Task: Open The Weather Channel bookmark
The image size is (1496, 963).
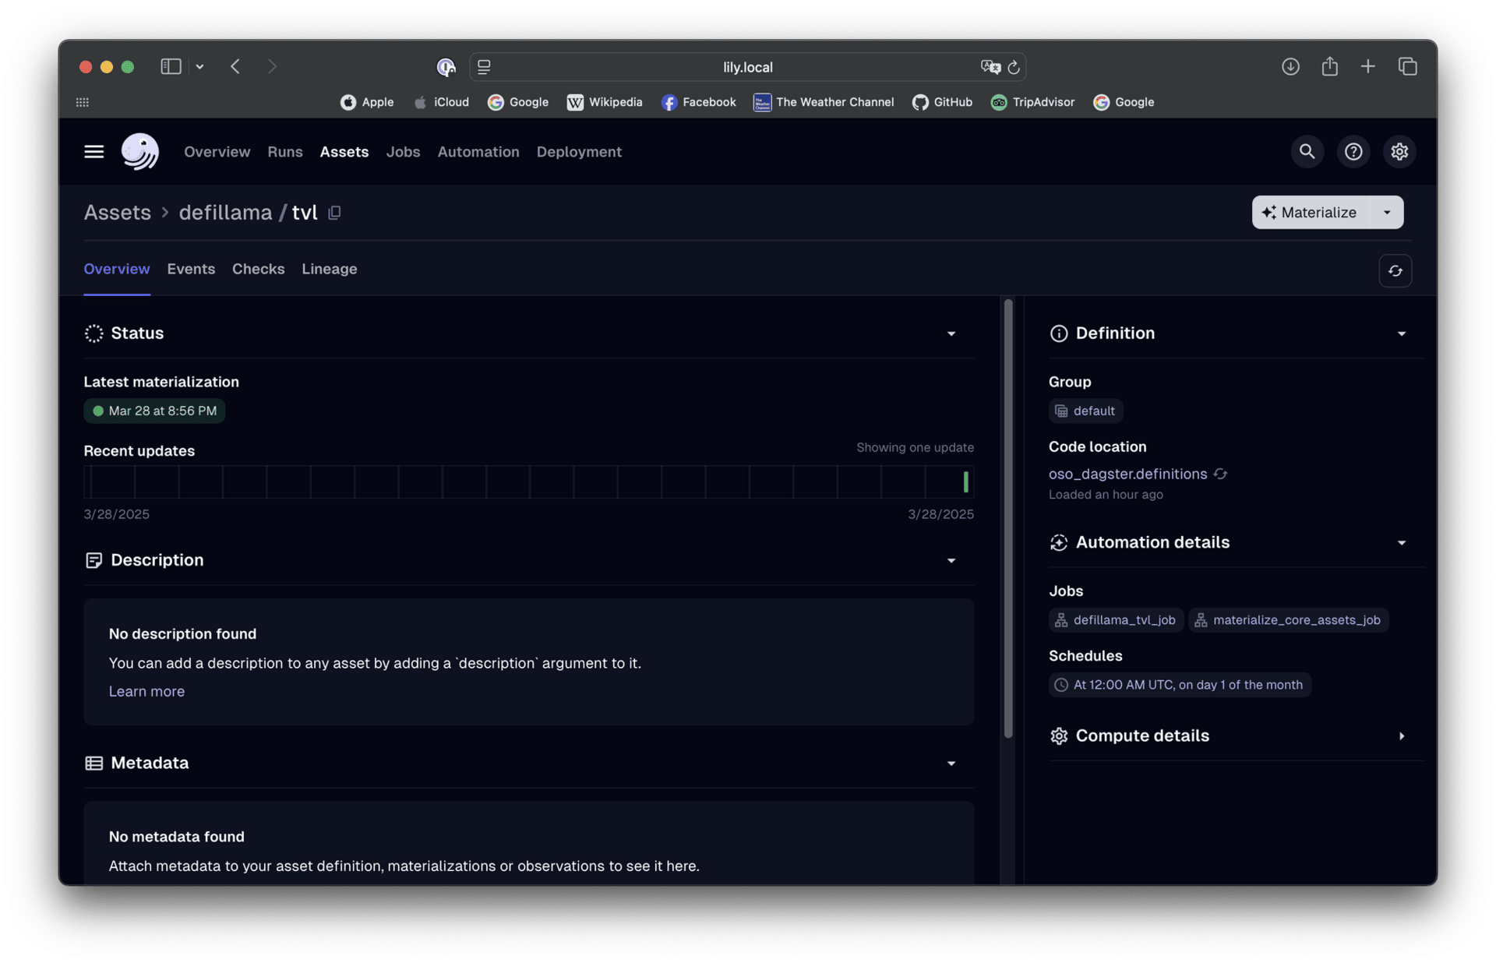Action: click(x=824, y=102)
